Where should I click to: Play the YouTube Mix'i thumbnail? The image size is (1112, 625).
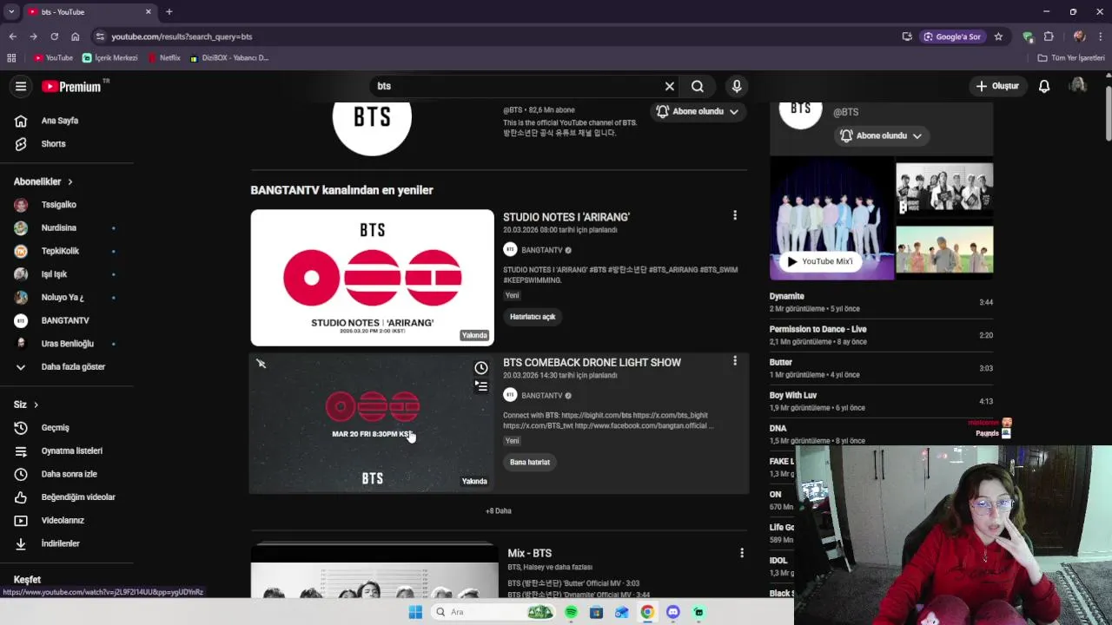pos(831,219)
